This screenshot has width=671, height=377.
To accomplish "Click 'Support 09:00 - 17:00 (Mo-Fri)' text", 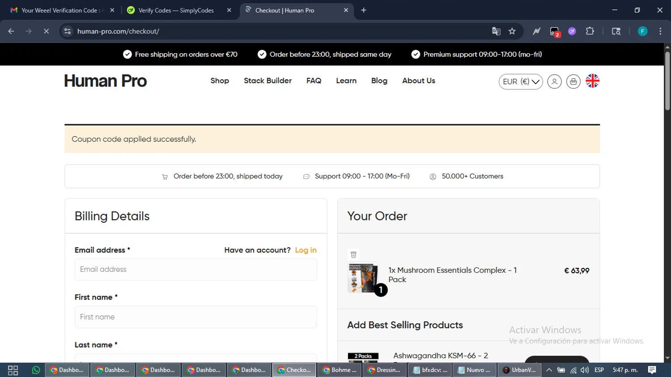I will pos(362,176).
